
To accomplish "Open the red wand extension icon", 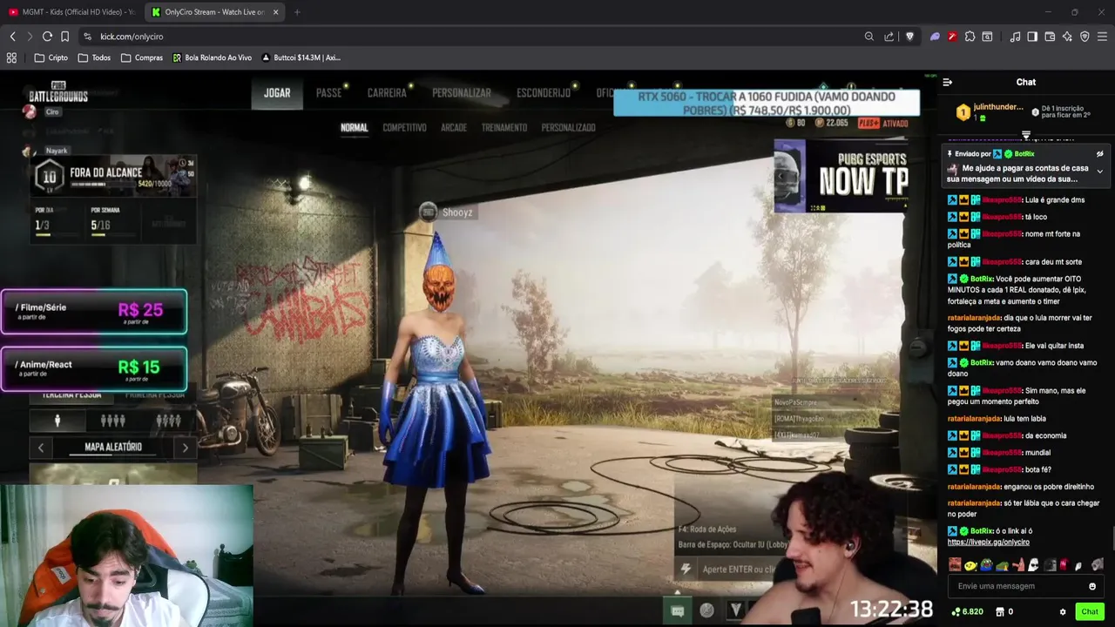I will pyautogui.click(x=952, y=37).
